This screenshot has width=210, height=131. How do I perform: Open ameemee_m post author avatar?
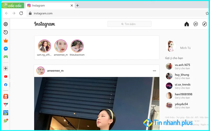[x=41, y=71]
